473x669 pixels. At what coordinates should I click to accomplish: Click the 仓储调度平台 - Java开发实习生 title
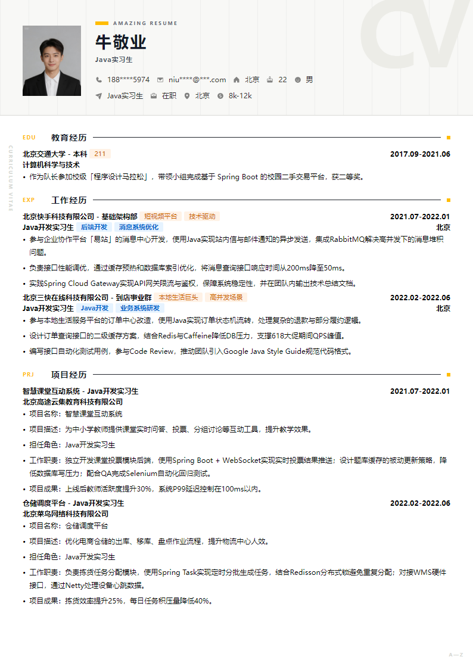coord(73,503)
